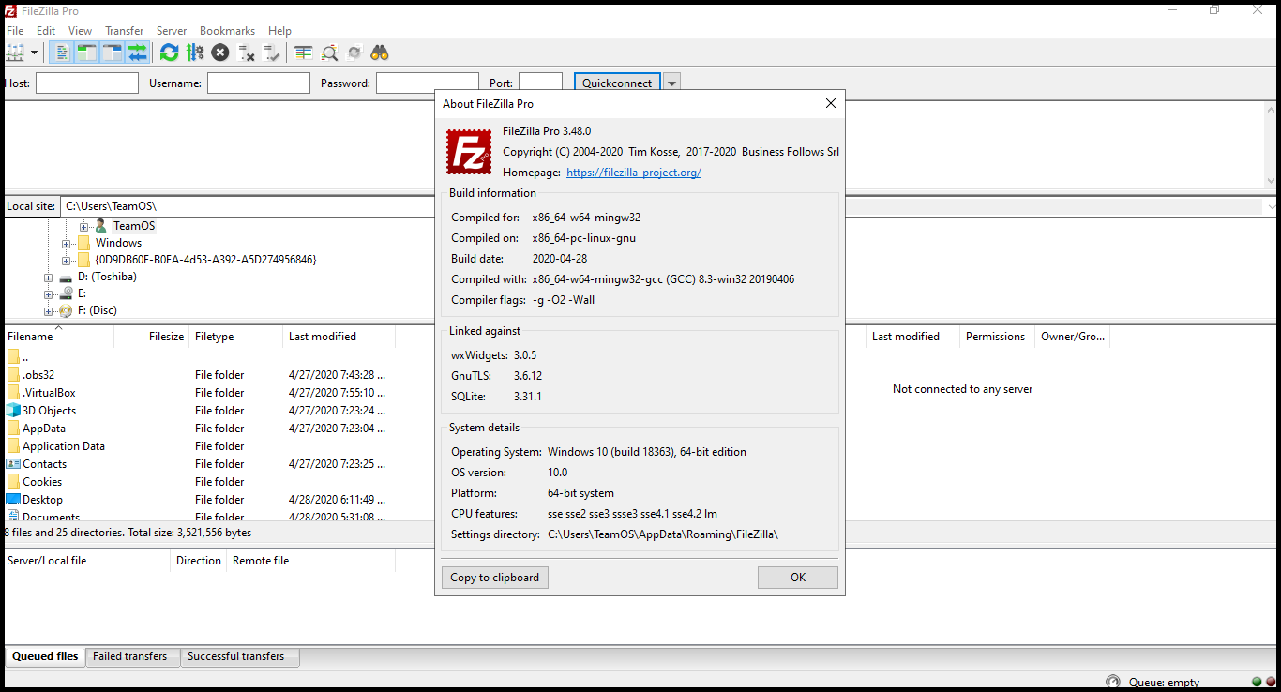Viewport: 1281px width, 692px height.
Task: Open the Site Manager icon
Action: tap(15, 53)
